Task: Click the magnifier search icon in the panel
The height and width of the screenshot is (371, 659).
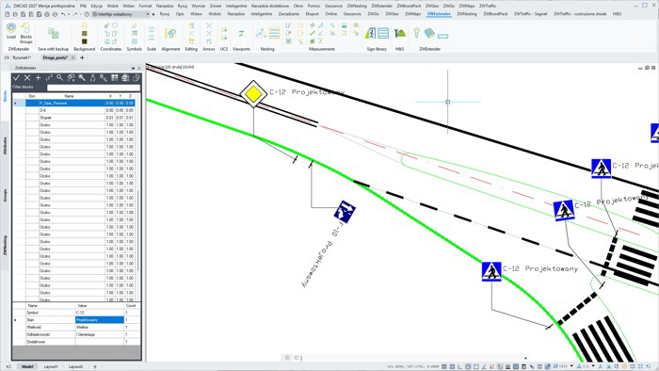Action: click(x=59, y=78)
